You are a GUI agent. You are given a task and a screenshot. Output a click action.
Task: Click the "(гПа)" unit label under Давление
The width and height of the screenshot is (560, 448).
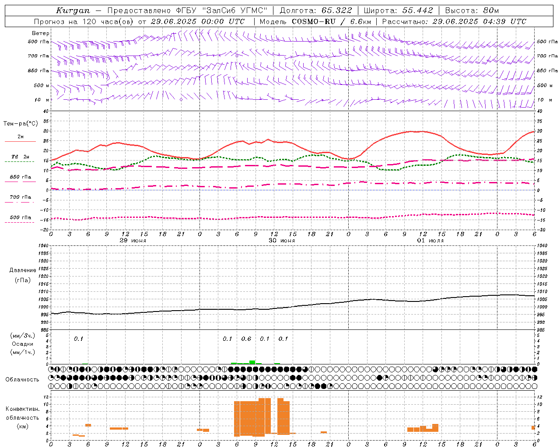[23, 280]
